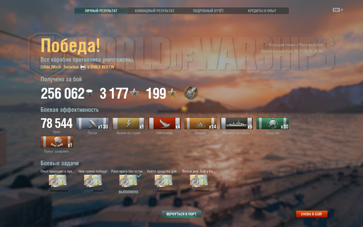This screenshot has height=227, width=363.
Task: Click the 'Уничтожил' sunk ship ribbon
Action: click(164, 124)
